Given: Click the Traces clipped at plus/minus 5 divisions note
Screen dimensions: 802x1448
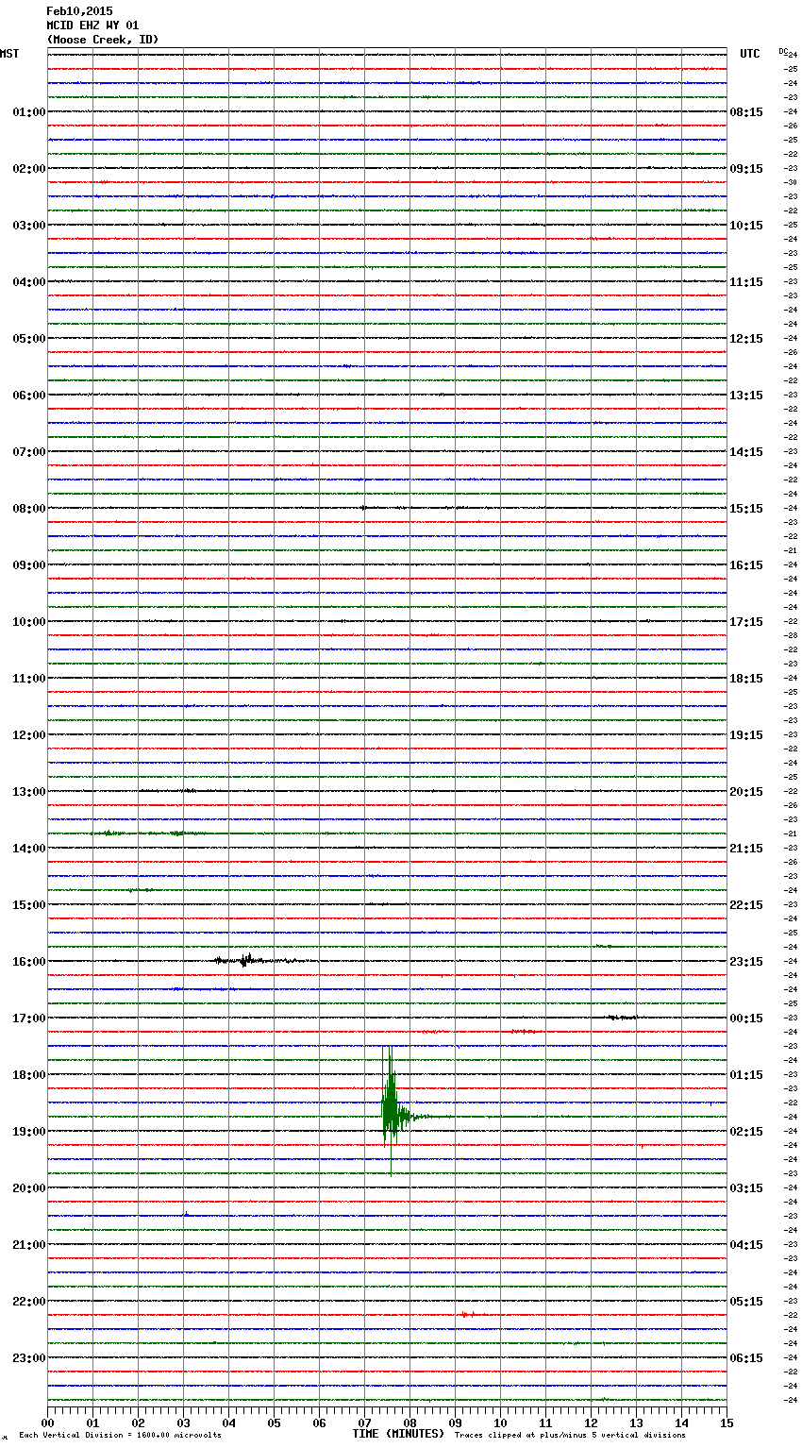Looking at the screenshot, I should click(x=570, y=1436).
